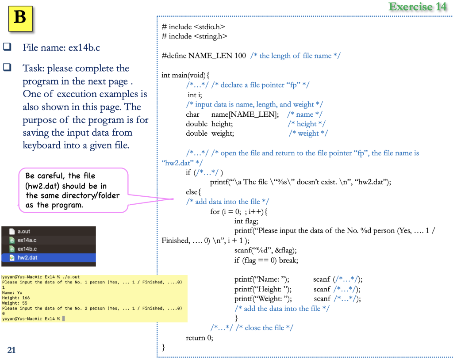Tick the square bullet beside 'Task: please complete'
This screenshot has height=359, width=453.
7,67
